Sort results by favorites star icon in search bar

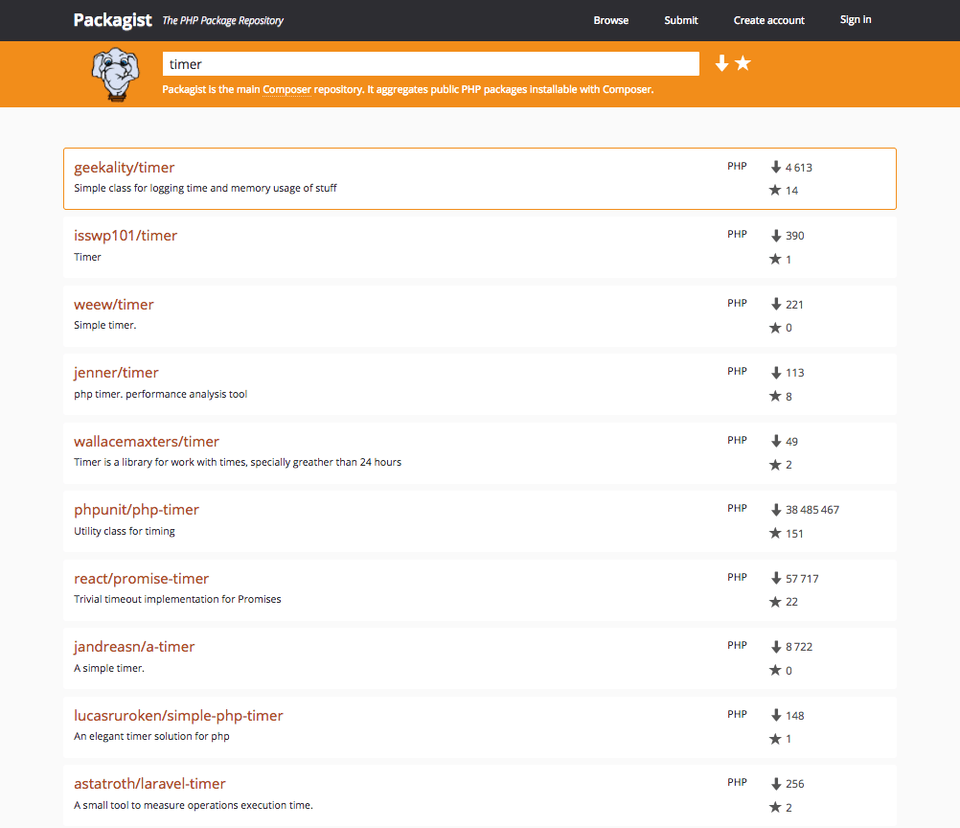(x=743, y=63)
